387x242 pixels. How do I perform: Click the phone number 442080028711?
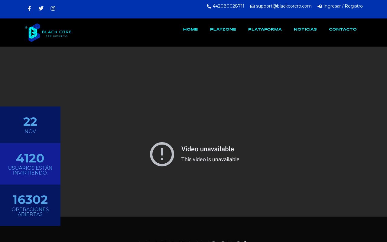(228, 6)
